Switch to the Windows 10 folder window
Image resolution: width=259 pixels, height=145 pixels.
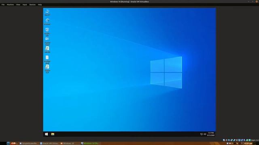coord(70,143)
